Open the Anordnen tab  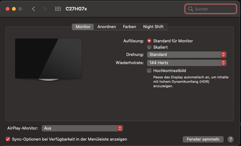pos(107,27)
